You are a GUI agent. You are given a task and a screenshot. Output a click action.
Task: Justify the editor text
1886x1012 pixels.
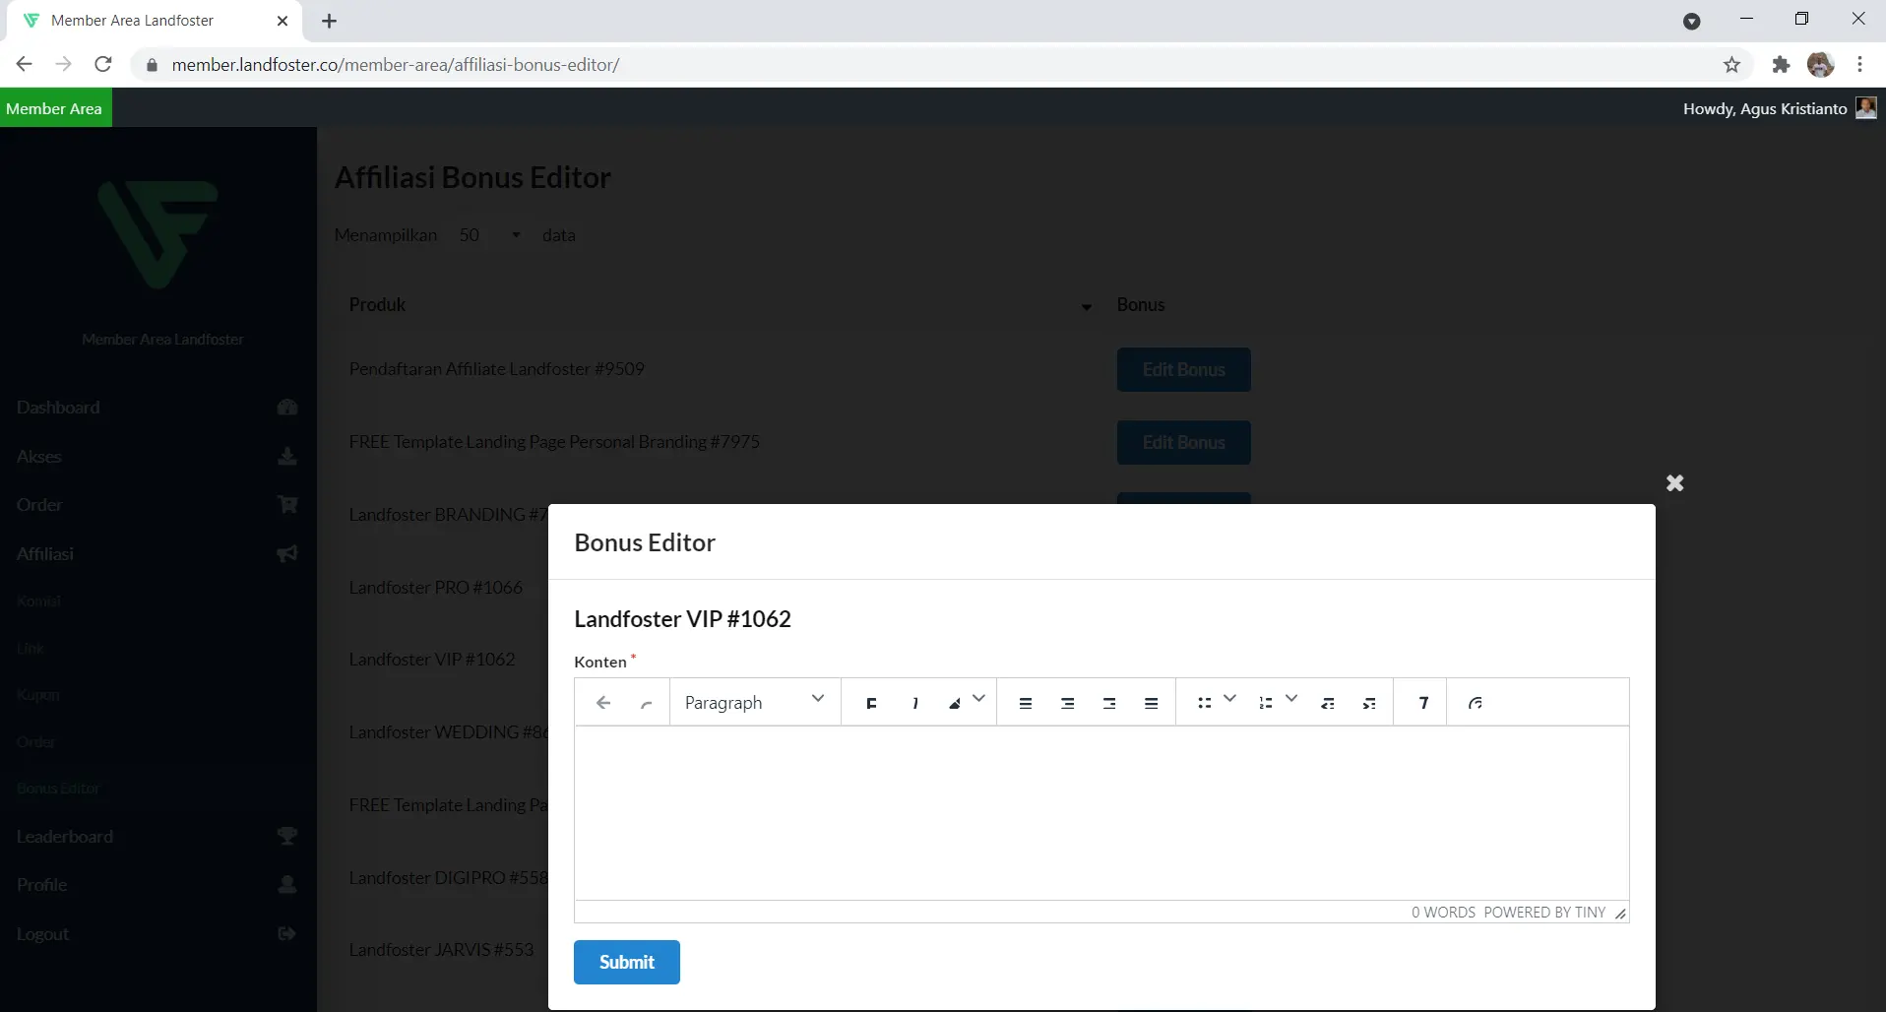pos(1151,703)
